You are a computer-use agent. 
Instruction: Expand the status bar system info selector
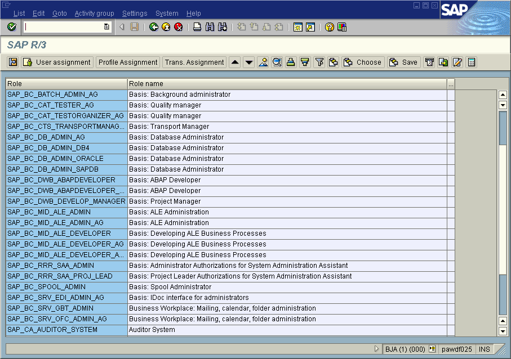[x=432, y=349]
